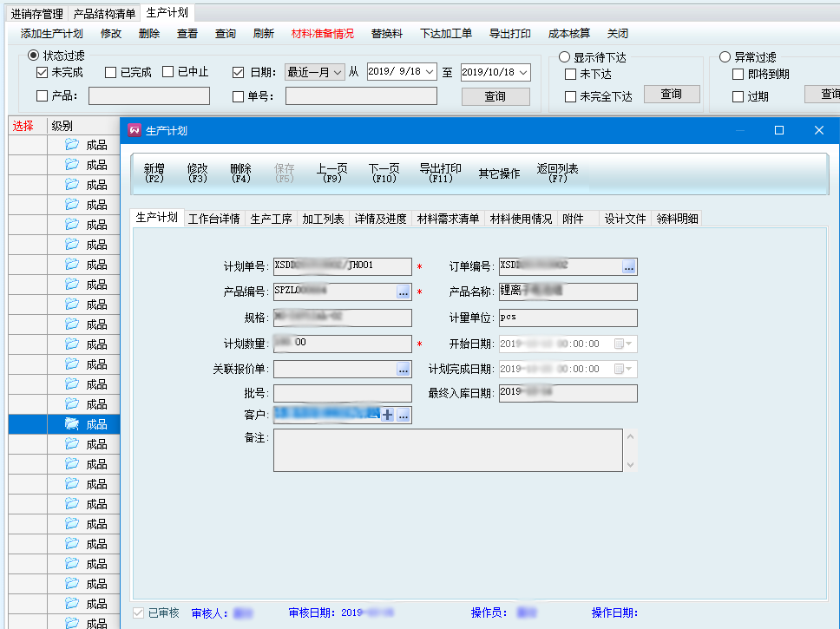The image size is (840, 629).
Task: Open the 工作台详情 tab
Action: point(214,219)
